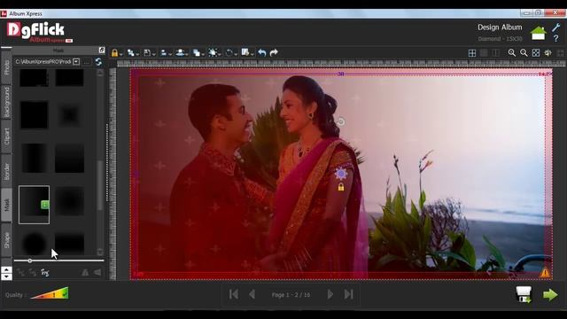Click the rotate toolbar icon

pyautogui.click(x=229, y=53)
